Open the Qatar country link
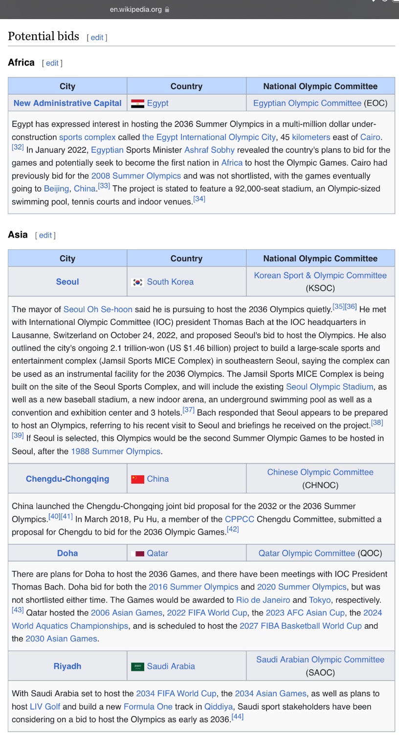399x735 pixels. [157, 553]
